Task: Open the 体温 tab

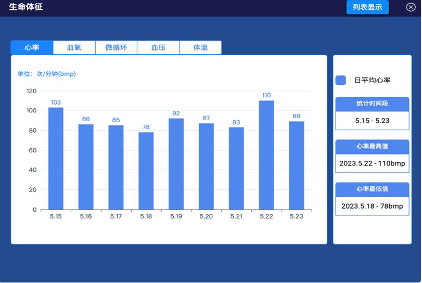Action: pyautogui.click(x=200, y=48)
